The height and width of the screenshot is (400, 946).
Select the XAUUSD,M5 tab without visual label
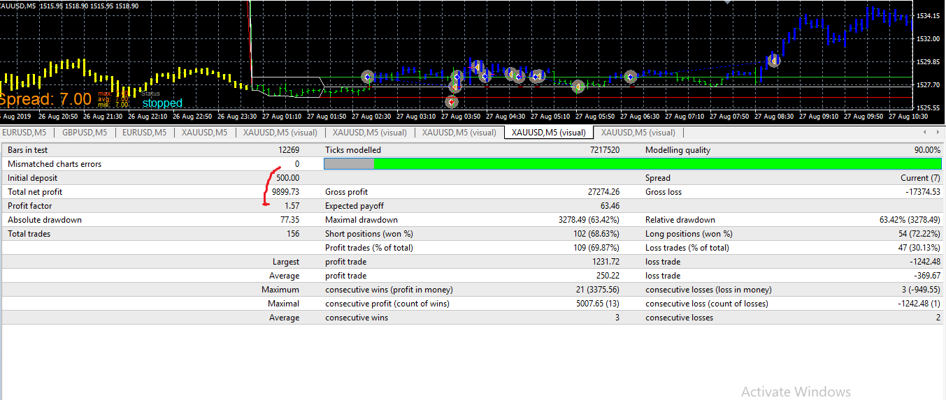(x=204, y=132)
